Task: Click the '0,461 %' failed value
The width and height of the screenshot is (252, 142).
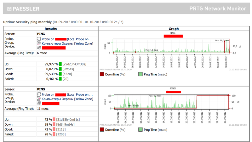Action: tap(52, 79)
